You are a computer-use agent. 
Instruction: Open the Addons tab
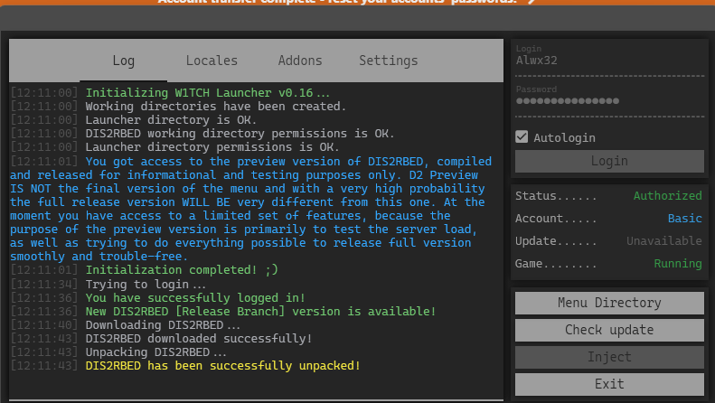pyautogui.click(x=300, y=61)
